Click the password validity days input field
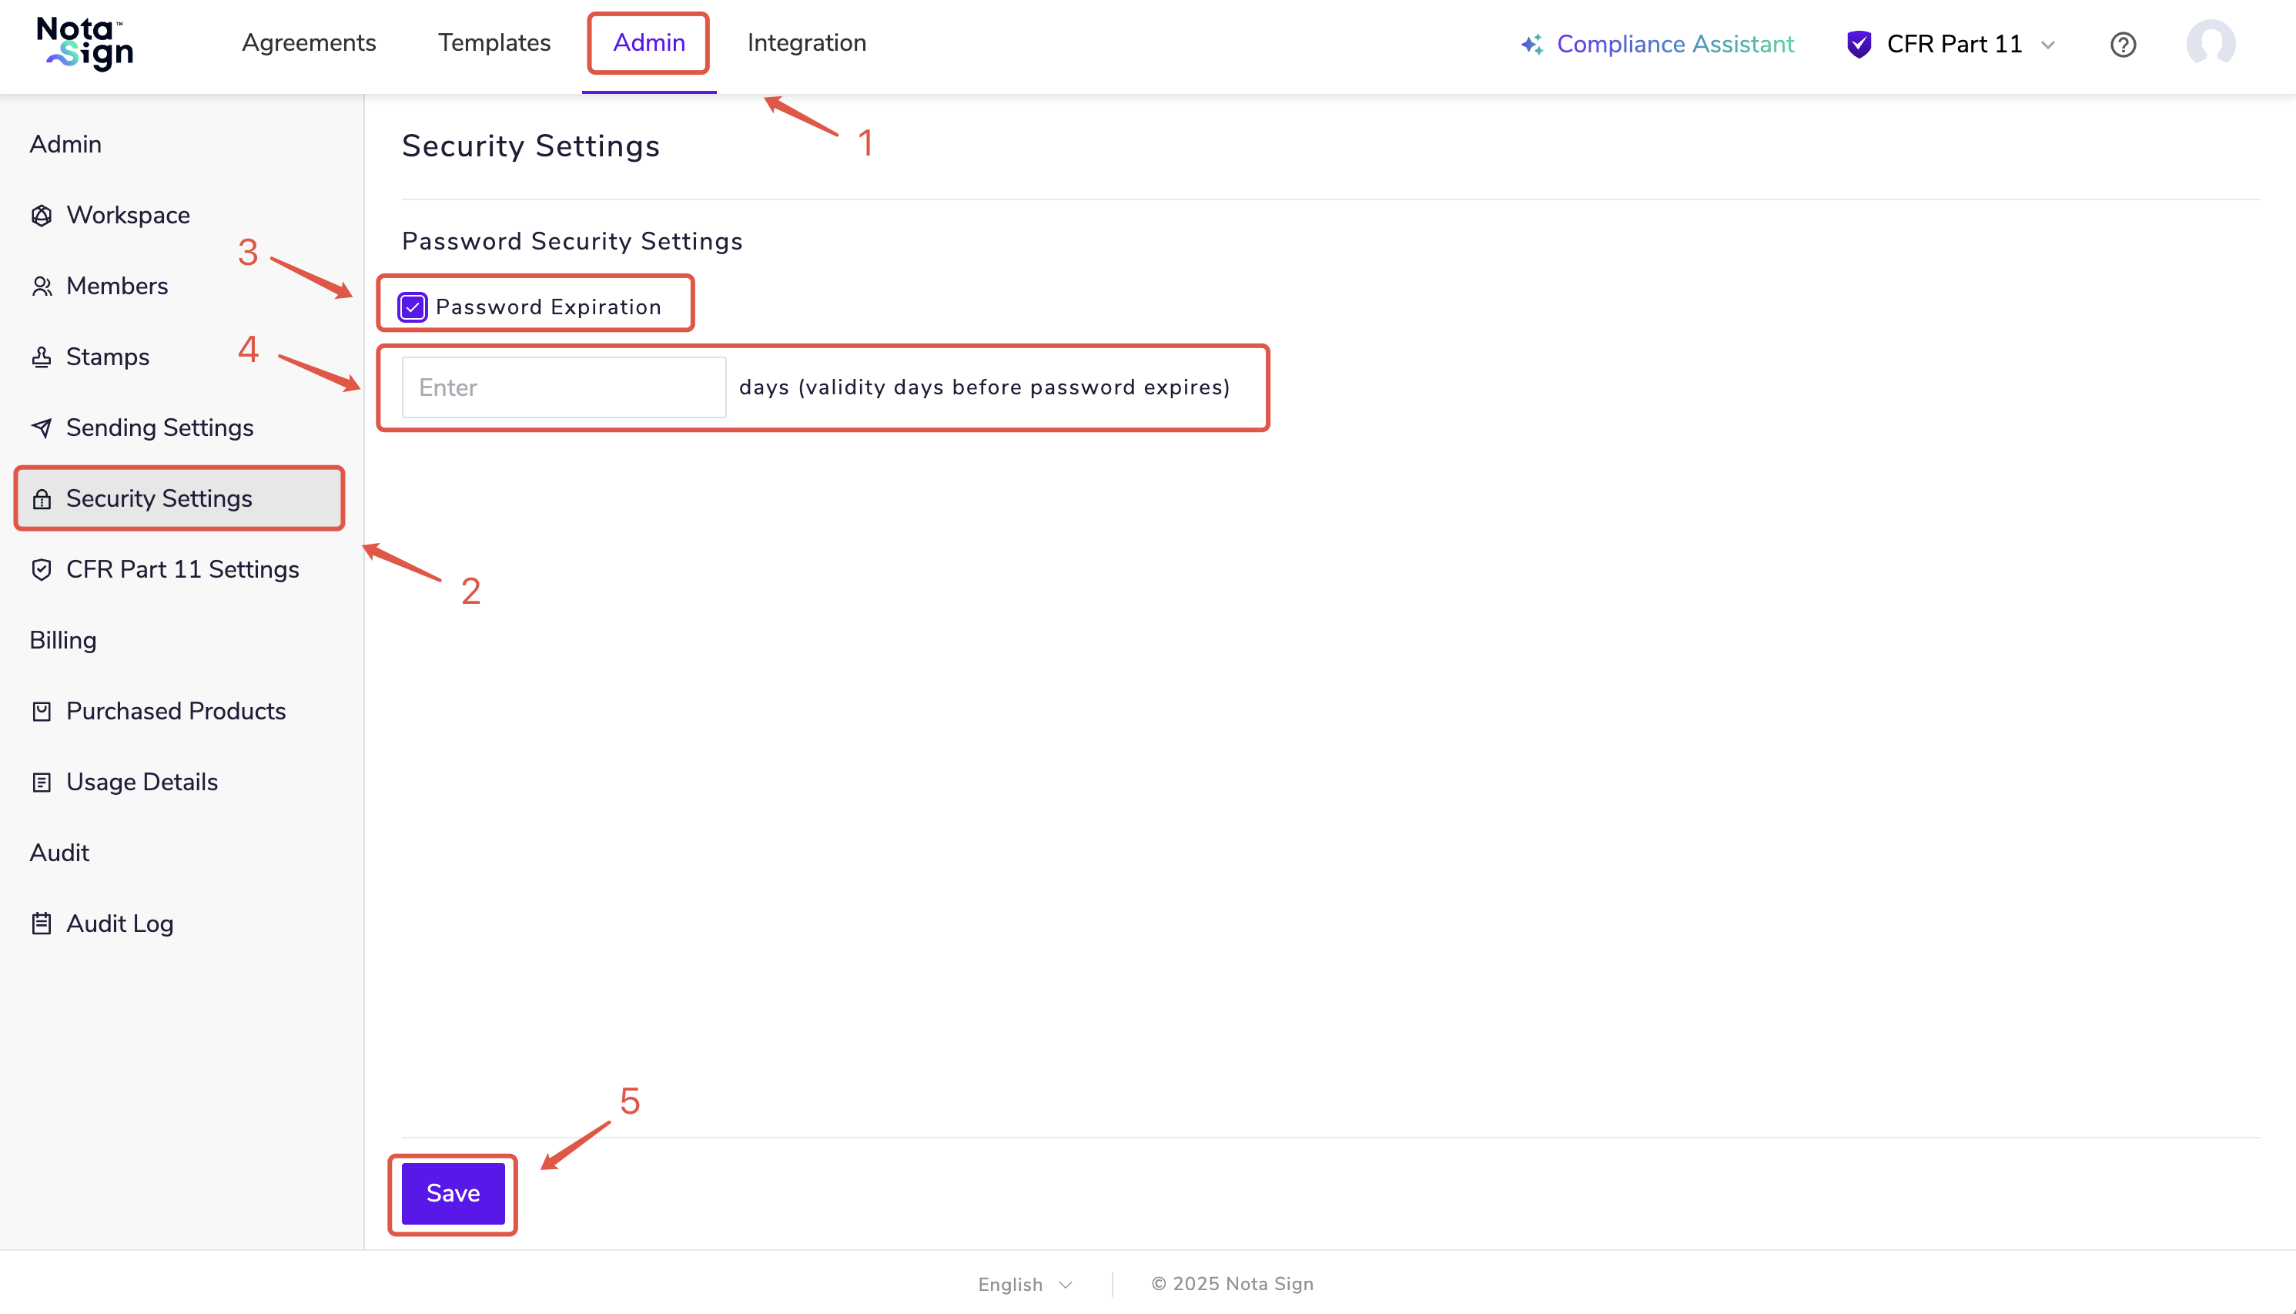This screenshot has height=1314, width=2296. coord(564,387)
